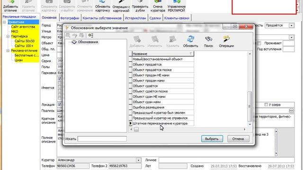Viewport: 303px width, 170px height.
Task: Click Удалить отличие toolbar button
Action: [28, 6]
